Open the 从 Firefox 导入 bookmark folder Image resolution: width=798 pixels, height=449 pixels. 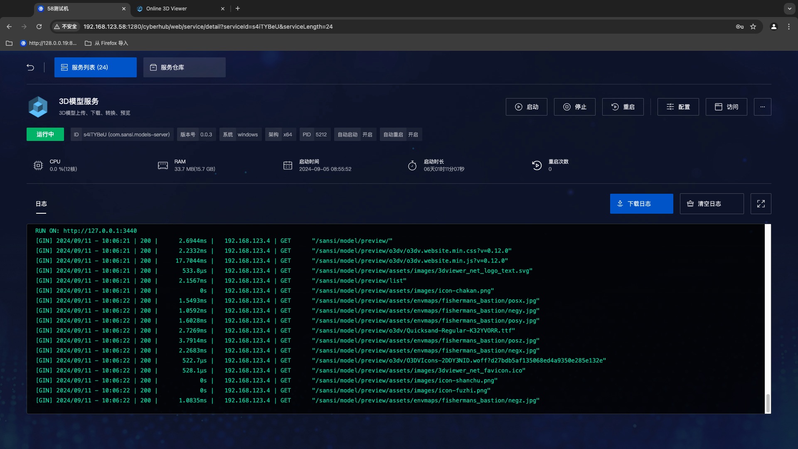(106, 43)
